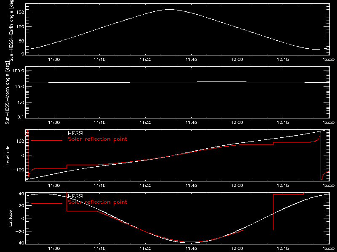337x252 pixels.
Task: Click the red legend line sample in Latitude plot
Action: pyautogui.click(x=47, y=204)
